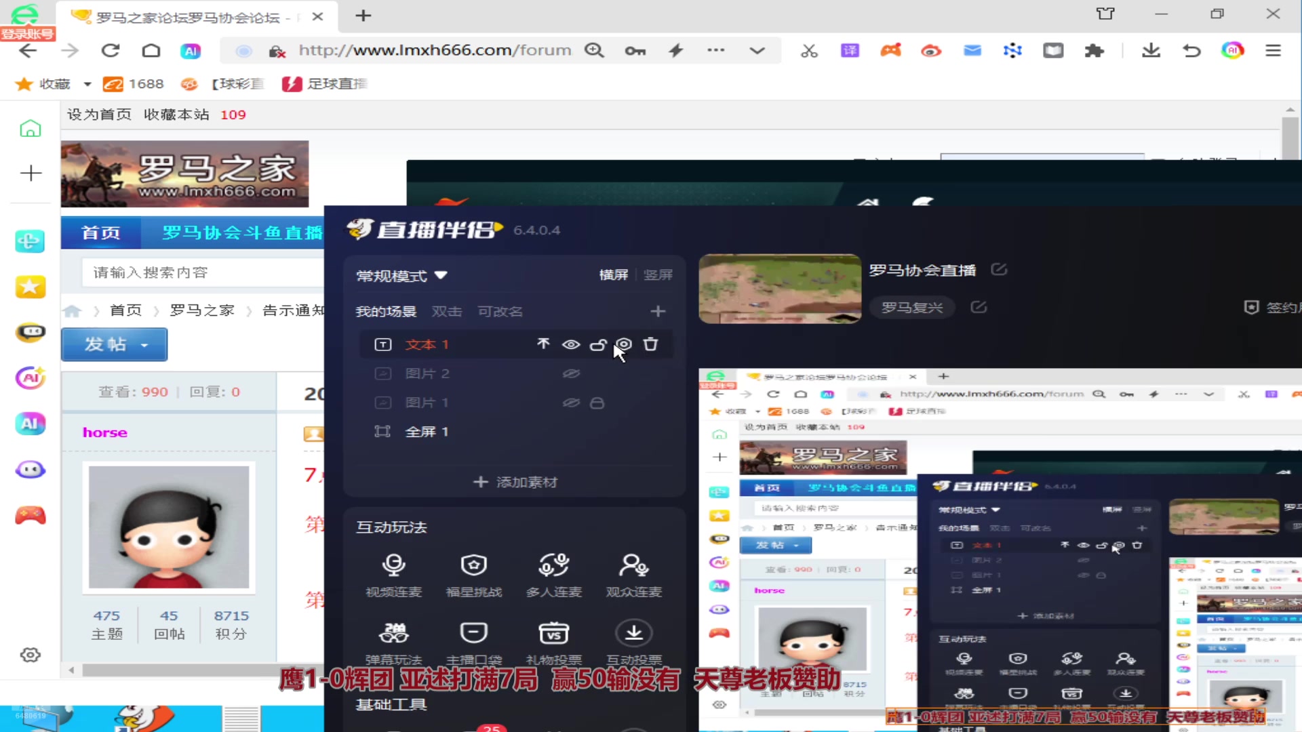Open the browser home page icon
1302x732 pixels.
click(151, 51)
